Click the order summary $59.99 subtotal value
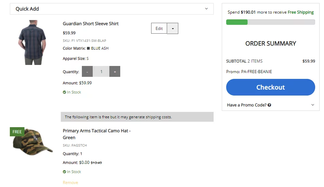The image size is (324, 187). pyautogui.click(x=309, y=61)
